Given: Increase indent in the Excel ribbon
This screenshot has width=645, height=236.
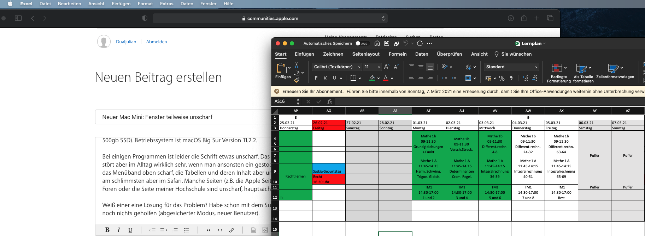Looking at the screenshot, I should pyautogui.click(x=454, y=78).
